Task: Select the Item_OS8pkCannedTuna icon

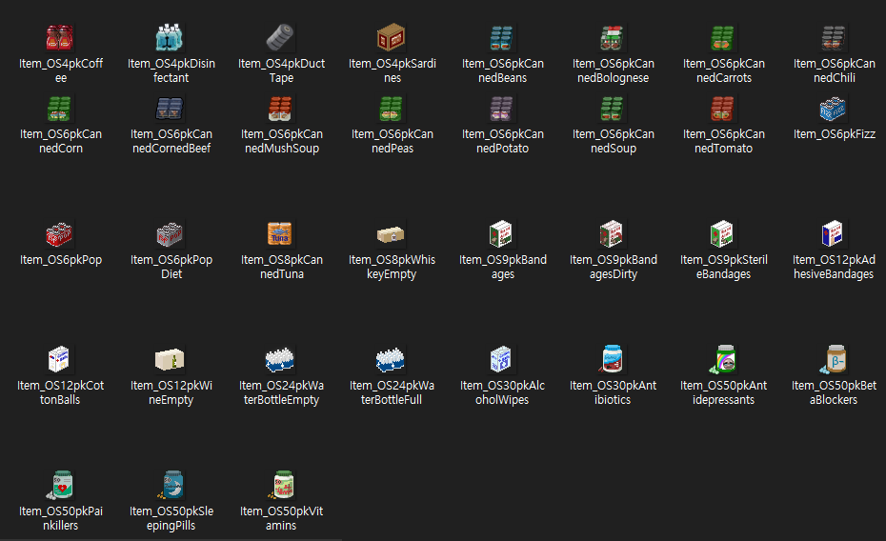Action: (280, 233)
